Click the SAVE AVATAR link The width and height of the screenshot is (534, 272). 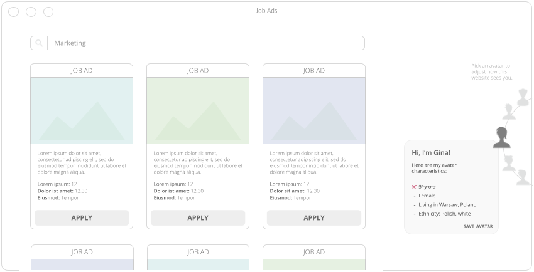click(477, 226)
